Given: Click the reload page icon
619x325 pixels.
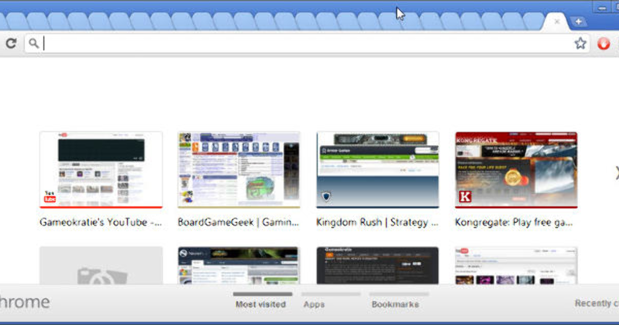Looking at the screenshot, I should click(11, 44).
